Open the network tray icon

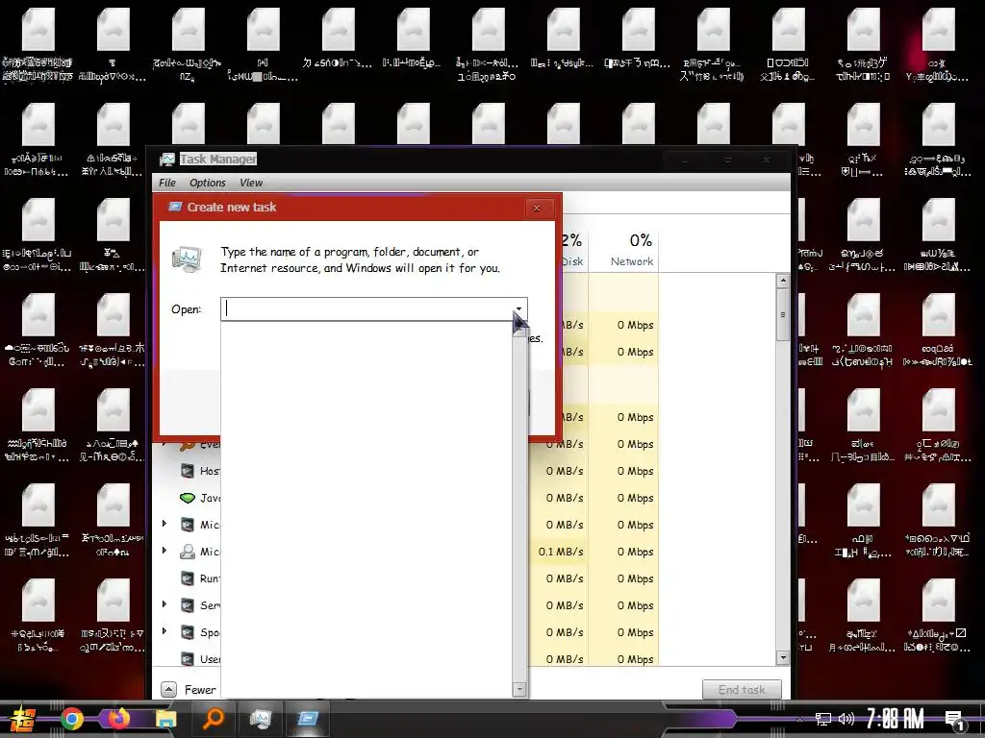tap(823, 720)
